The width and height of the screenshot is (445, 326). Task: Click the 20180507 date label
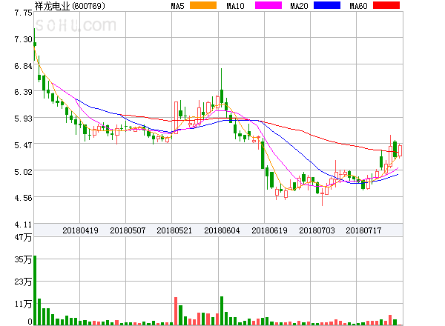click(x=128, y=230)
